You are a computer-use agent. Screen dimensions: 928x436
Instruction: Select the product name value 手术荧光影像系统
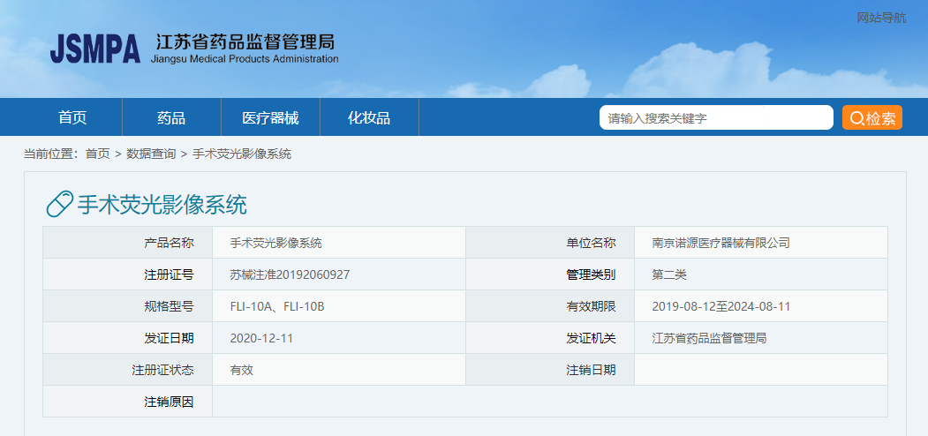pos(275,243)
